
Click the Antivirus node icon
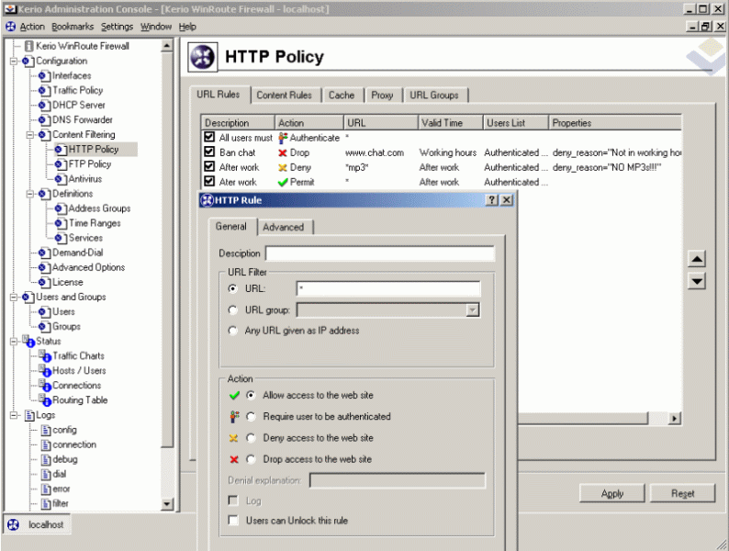[61, 179]
